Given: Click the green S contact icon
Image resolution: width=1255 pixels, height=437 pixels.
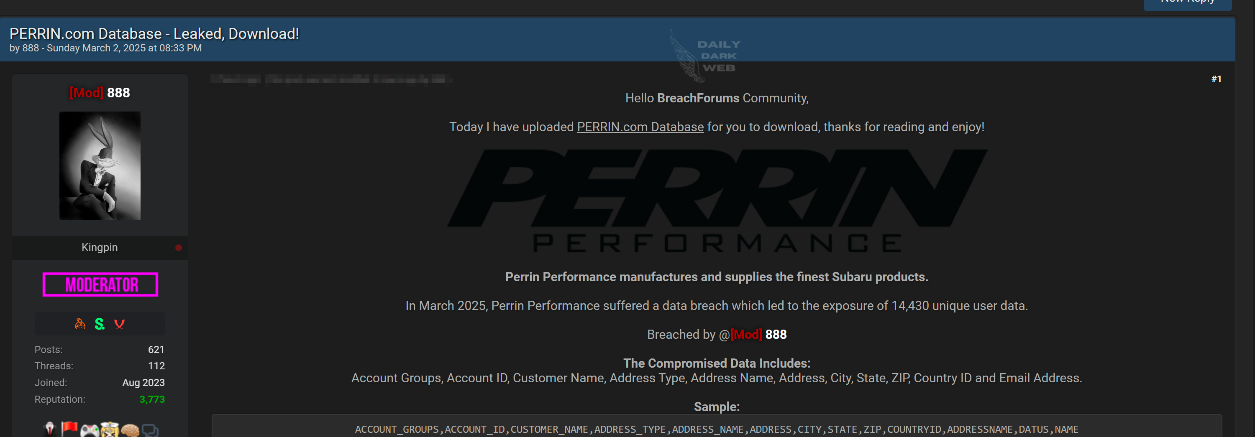Looking at the screenshot, I should [x=100, y=324].
